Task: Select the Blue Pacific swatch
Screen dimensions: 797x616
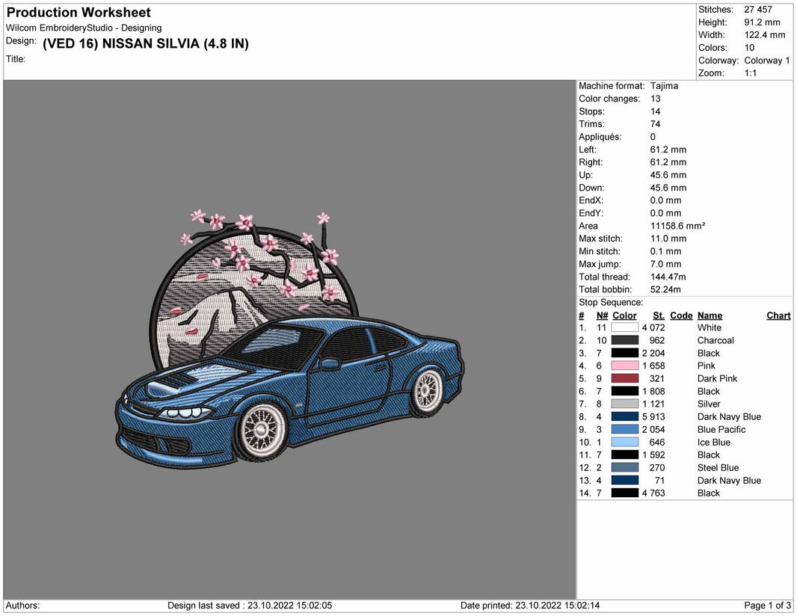Action: pyautogui.click(x=626, y=429)
